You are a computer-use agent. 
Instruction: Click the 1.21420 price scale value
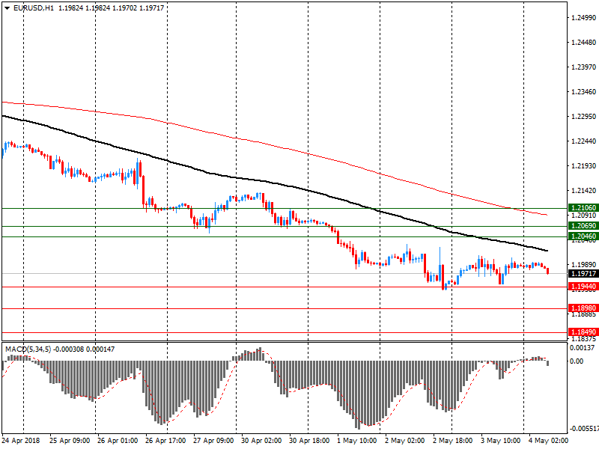pyautogui.click(x=584, y=191)
